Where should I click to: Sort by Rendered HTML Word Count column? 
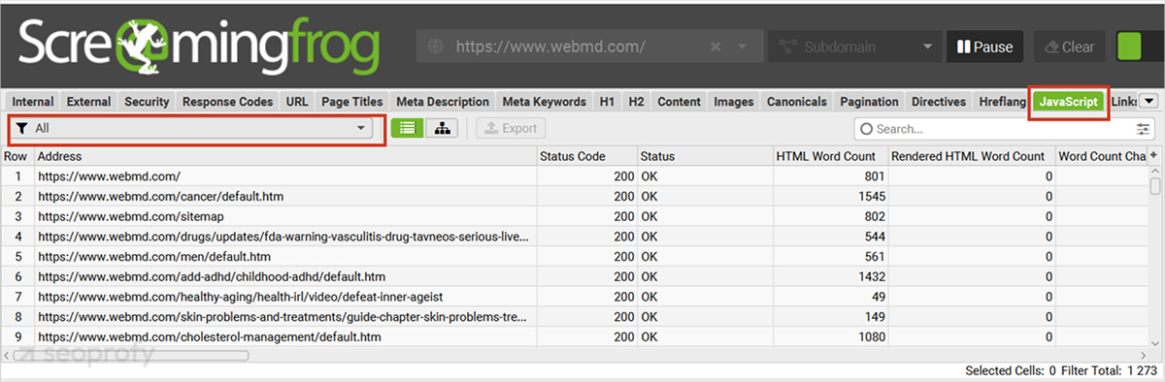click(x=971, y=156)
